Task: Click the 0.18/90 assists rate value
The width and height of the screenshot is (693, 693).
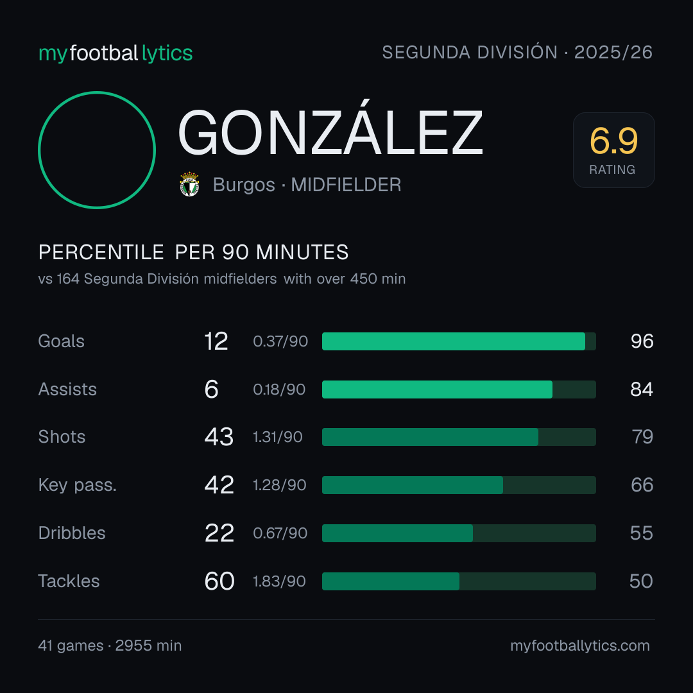Action: 279,389
